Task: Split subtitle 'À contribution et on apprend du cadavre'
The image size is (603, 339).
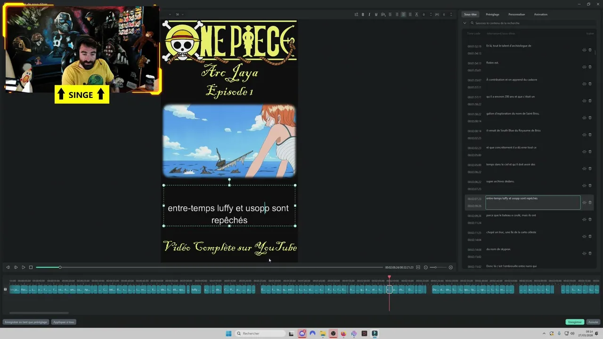Action: 584,84
